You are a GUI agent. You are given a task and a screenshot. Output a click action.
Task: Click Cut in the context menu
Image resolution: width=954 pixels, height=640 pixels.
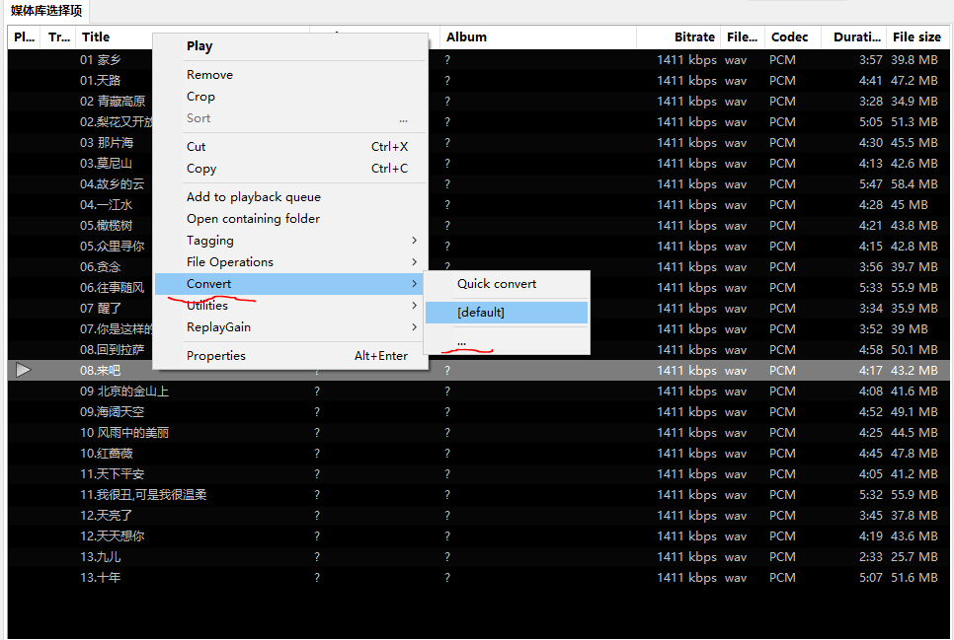pos(197,147)
